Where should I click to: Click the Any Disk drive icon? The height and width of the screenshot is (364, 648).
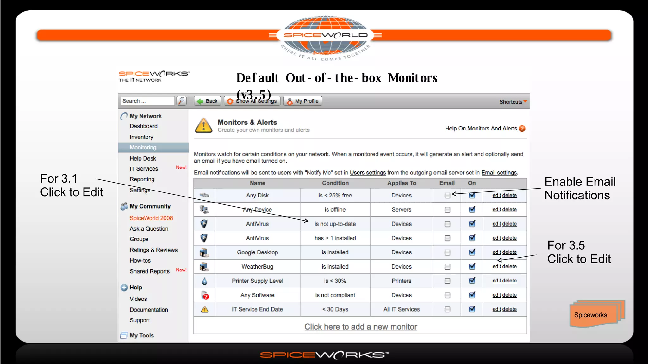[x=204, y=195]
